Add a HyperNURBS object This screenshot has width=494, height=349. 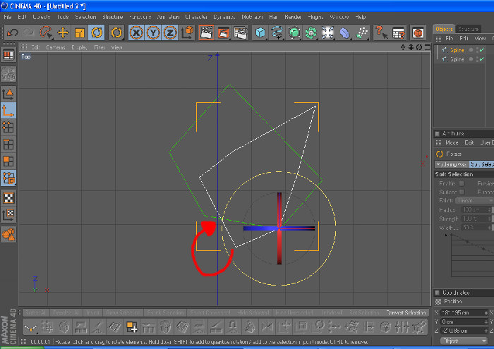[294, 32]
